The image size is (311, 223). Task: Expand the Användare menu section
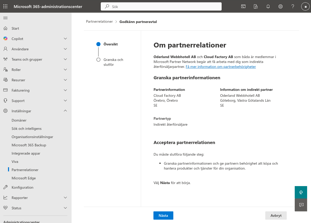click(65, 49)
